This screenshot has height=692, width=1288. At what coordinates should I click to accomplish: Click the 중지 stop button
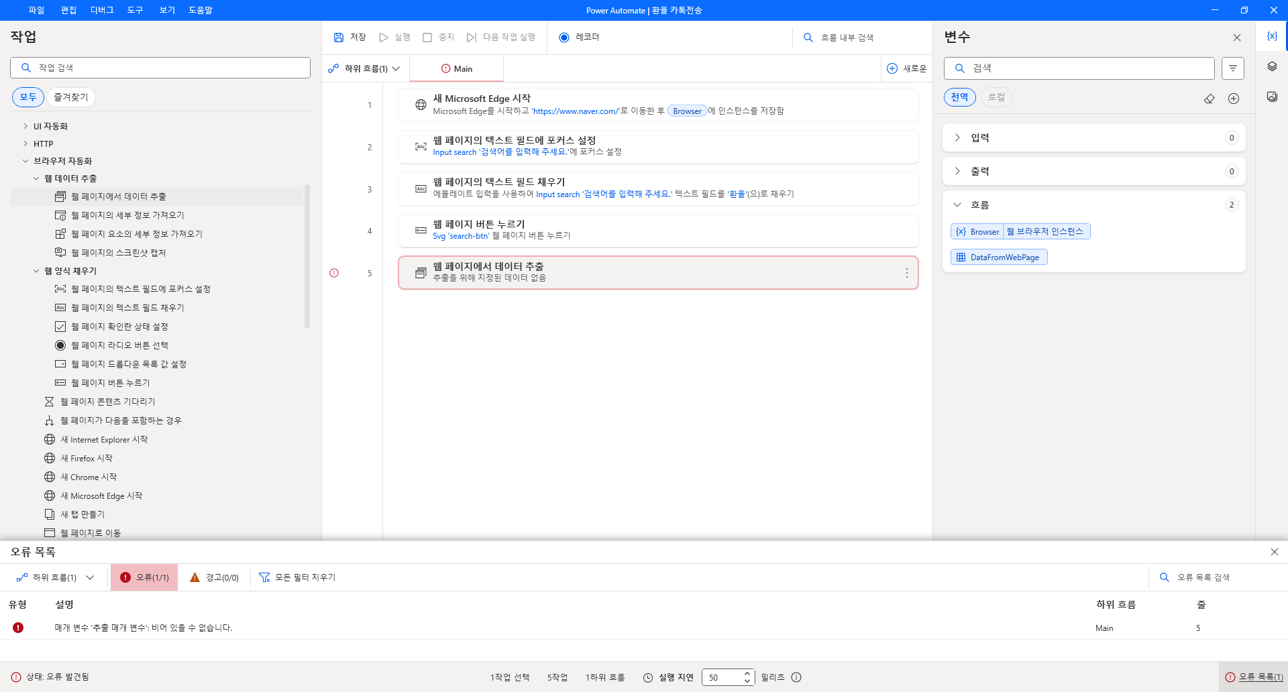pyautogui.click(x=438, y=38)
